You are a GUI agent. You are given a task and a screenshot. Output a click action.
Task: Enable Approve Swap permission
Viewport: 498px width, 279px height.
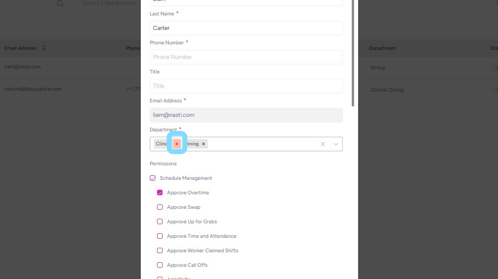(x=160, y=207)
